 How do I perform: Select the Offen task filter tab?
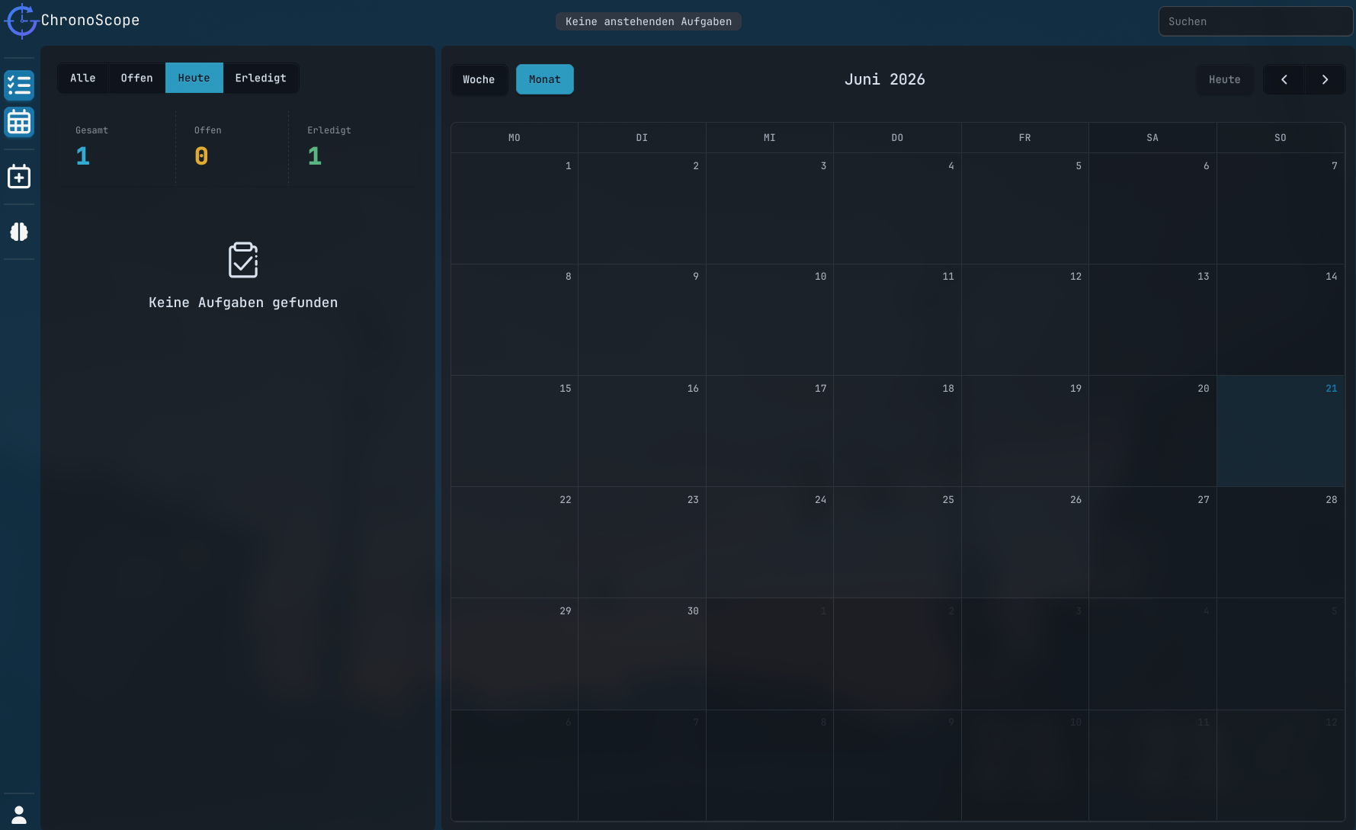click(136, 78)
